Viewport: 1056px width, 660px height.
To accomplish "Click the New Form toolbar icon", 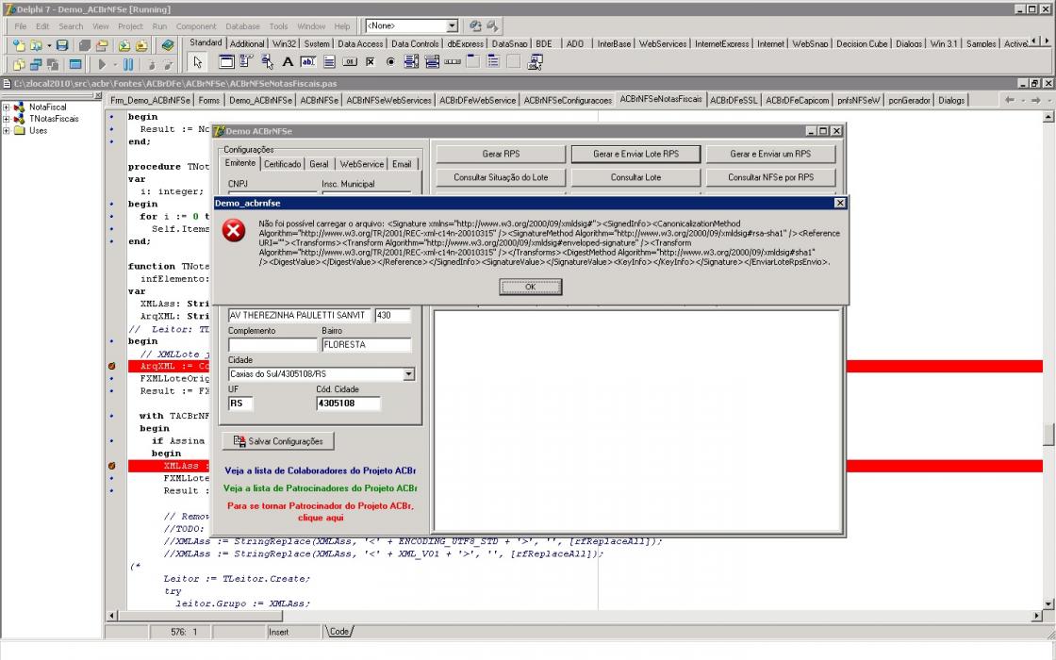I will coord(75,65).
